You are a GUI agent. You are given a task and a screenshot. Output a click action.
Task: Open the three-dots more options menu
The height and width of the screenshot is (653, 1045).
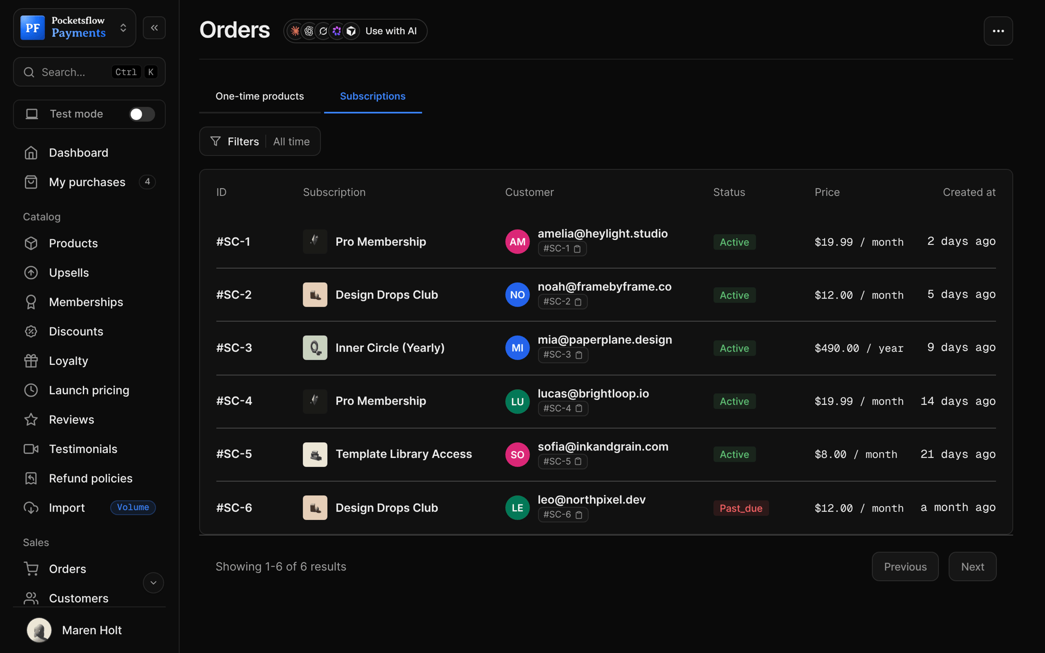point(998,31)
